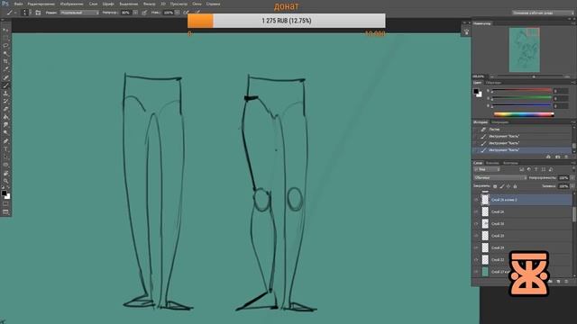Screen dimensions: 577x324
Task: Select the Move tool
Action: (5, 30)
